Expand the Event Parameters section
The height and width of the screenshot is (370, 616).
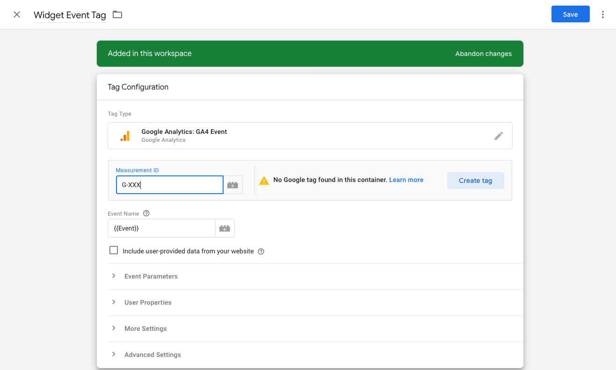(x=151, y=276)
